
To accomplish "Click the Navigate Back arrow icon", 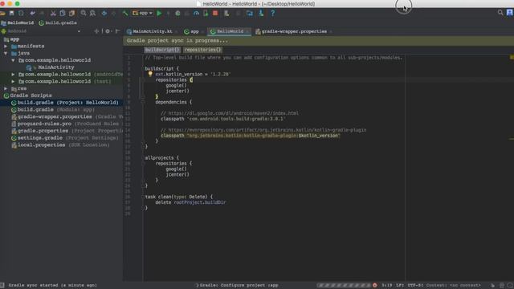I will coord(104,14).
